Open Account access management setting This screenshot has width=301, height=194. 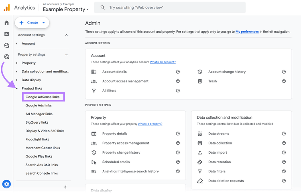[125, 81]
